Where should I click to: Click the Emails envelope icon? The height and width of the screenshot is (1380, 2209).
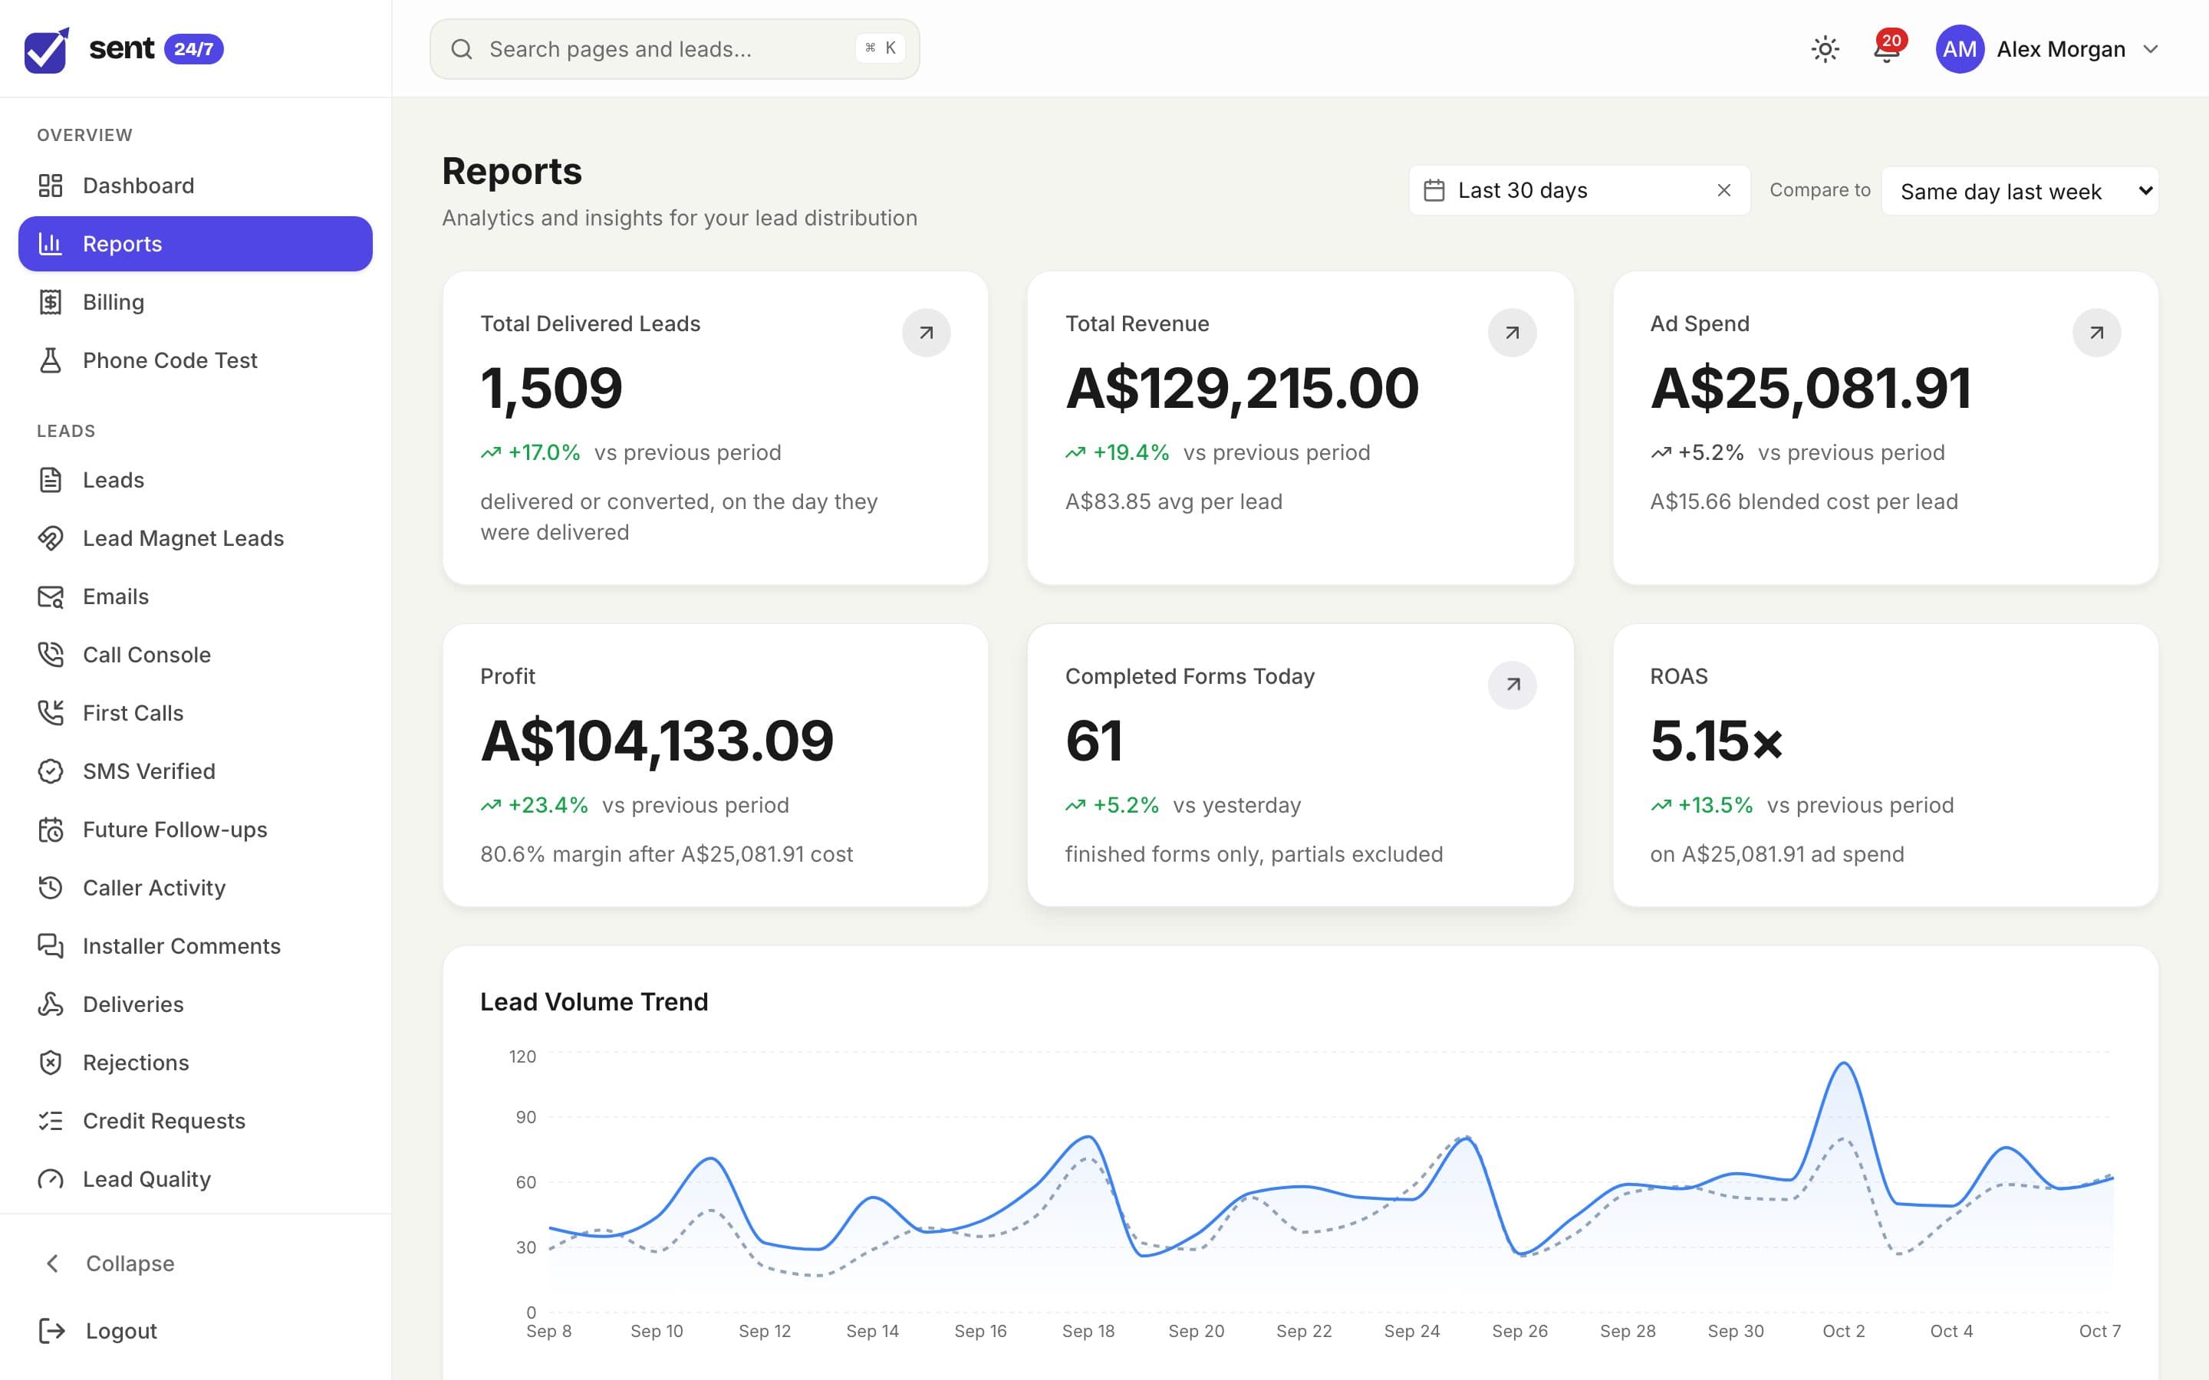point(50,597)
